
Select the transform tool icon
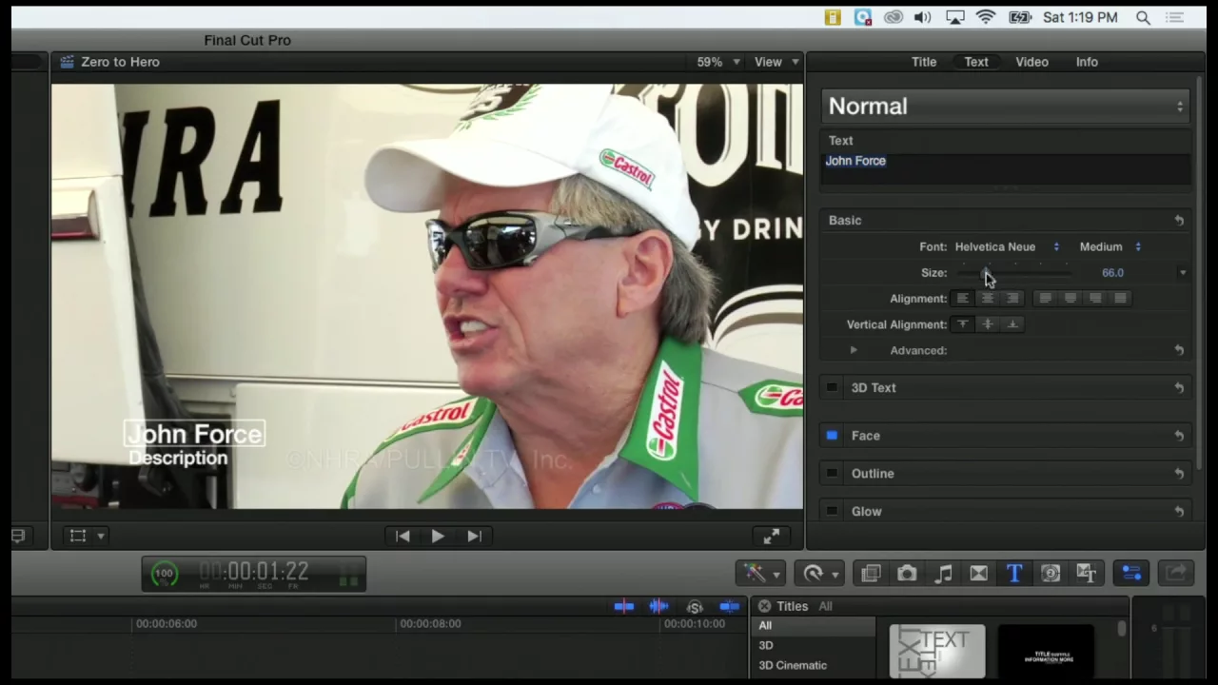(78, 536)
